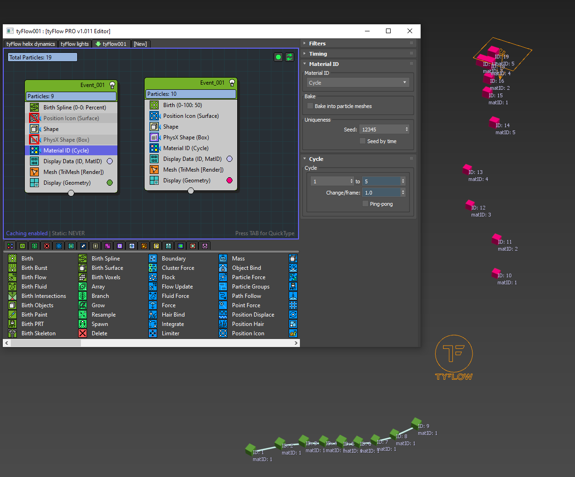Open the [New] flow tab
This screenshot has width=575, height=477.
(140, 44)
